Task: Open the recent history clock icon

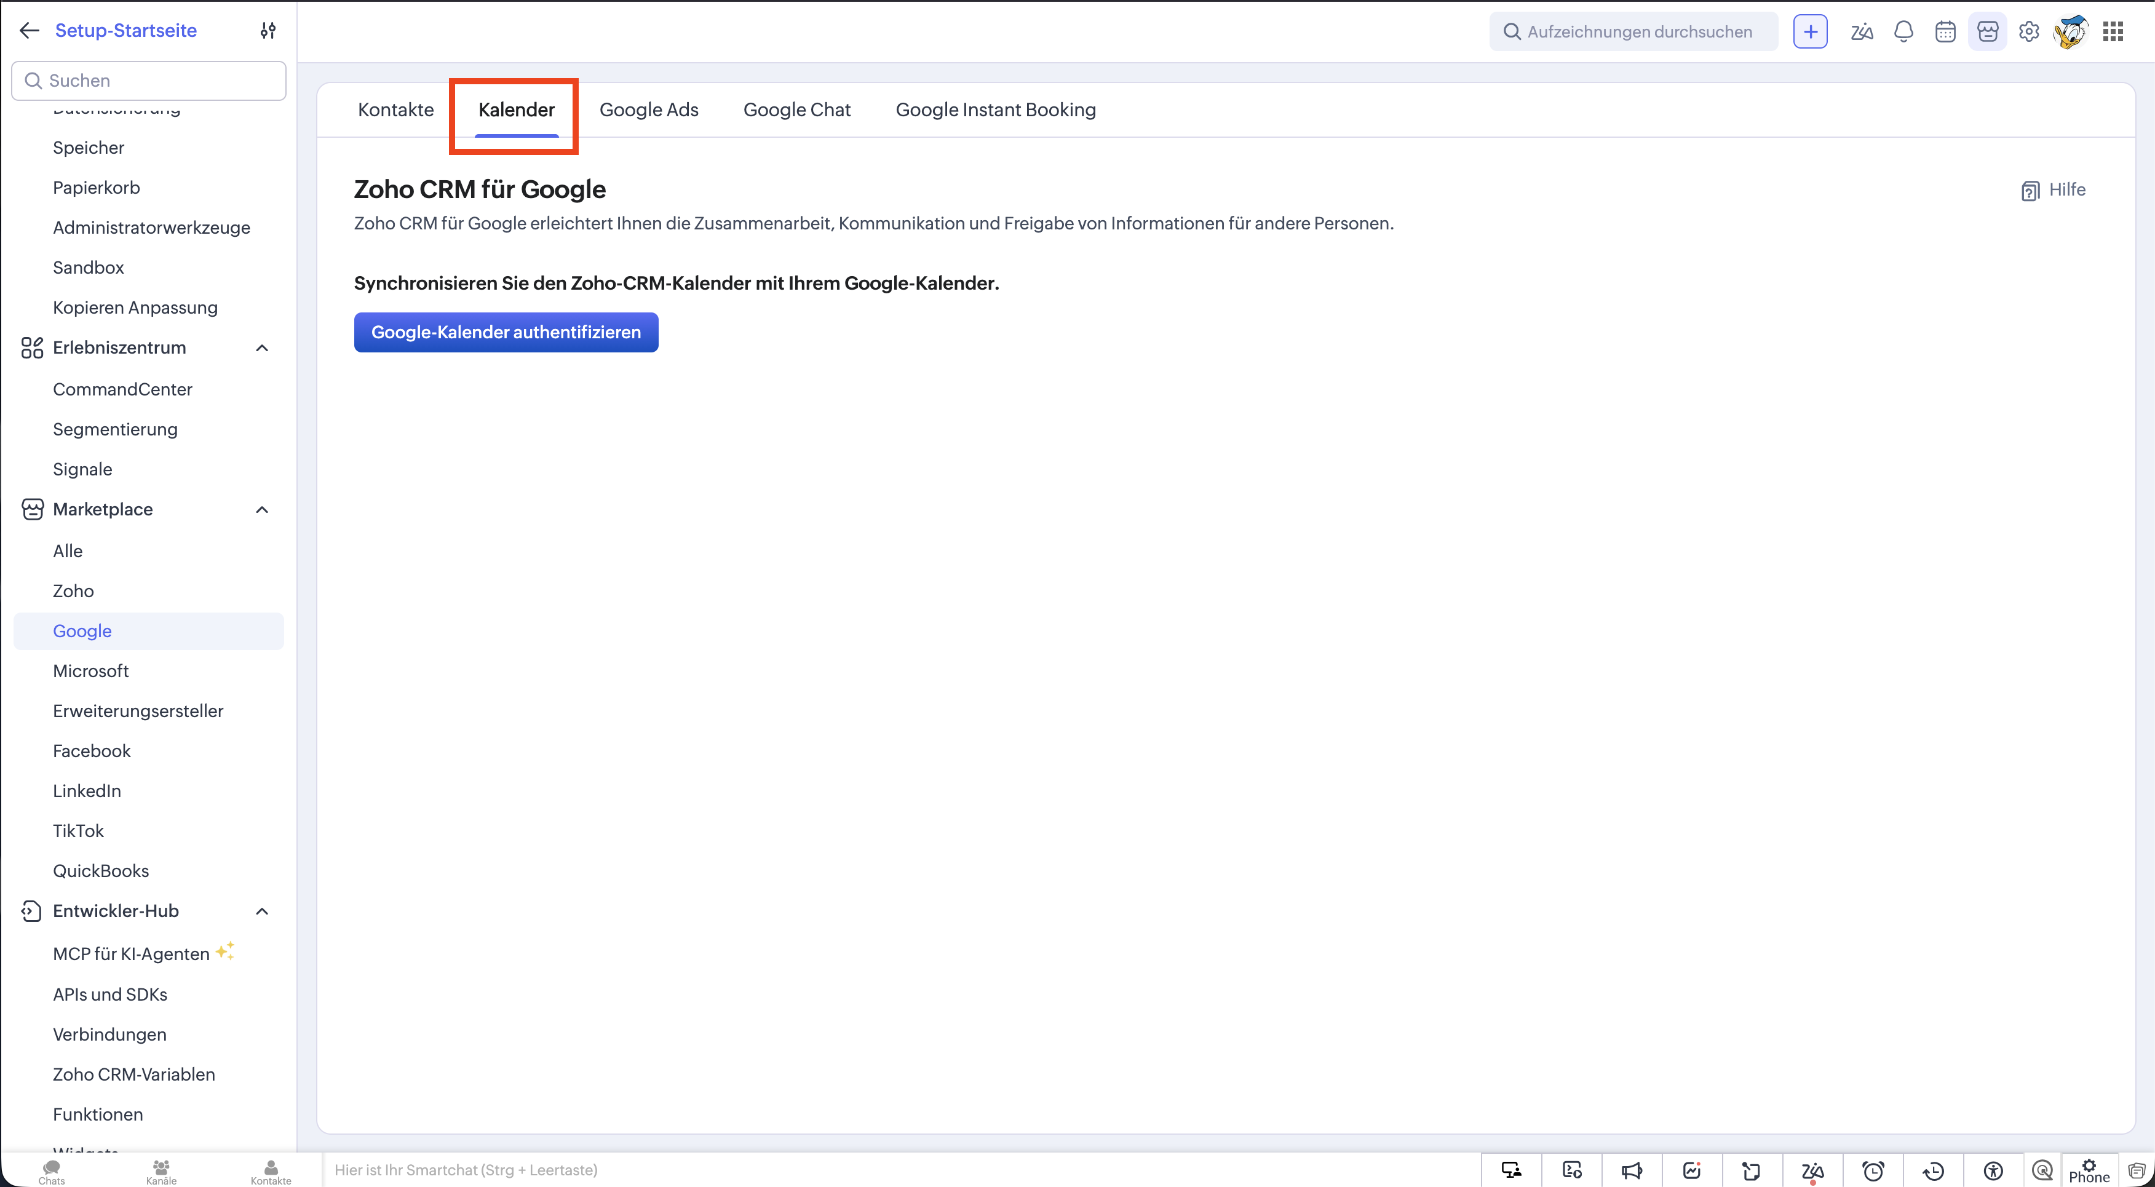Action: tap(1934, 1170)
